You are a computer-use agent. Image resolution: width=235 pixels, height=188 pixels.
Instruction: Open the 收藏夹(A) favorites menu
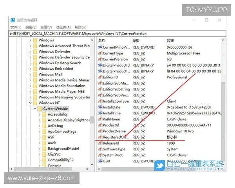[63, 27]
